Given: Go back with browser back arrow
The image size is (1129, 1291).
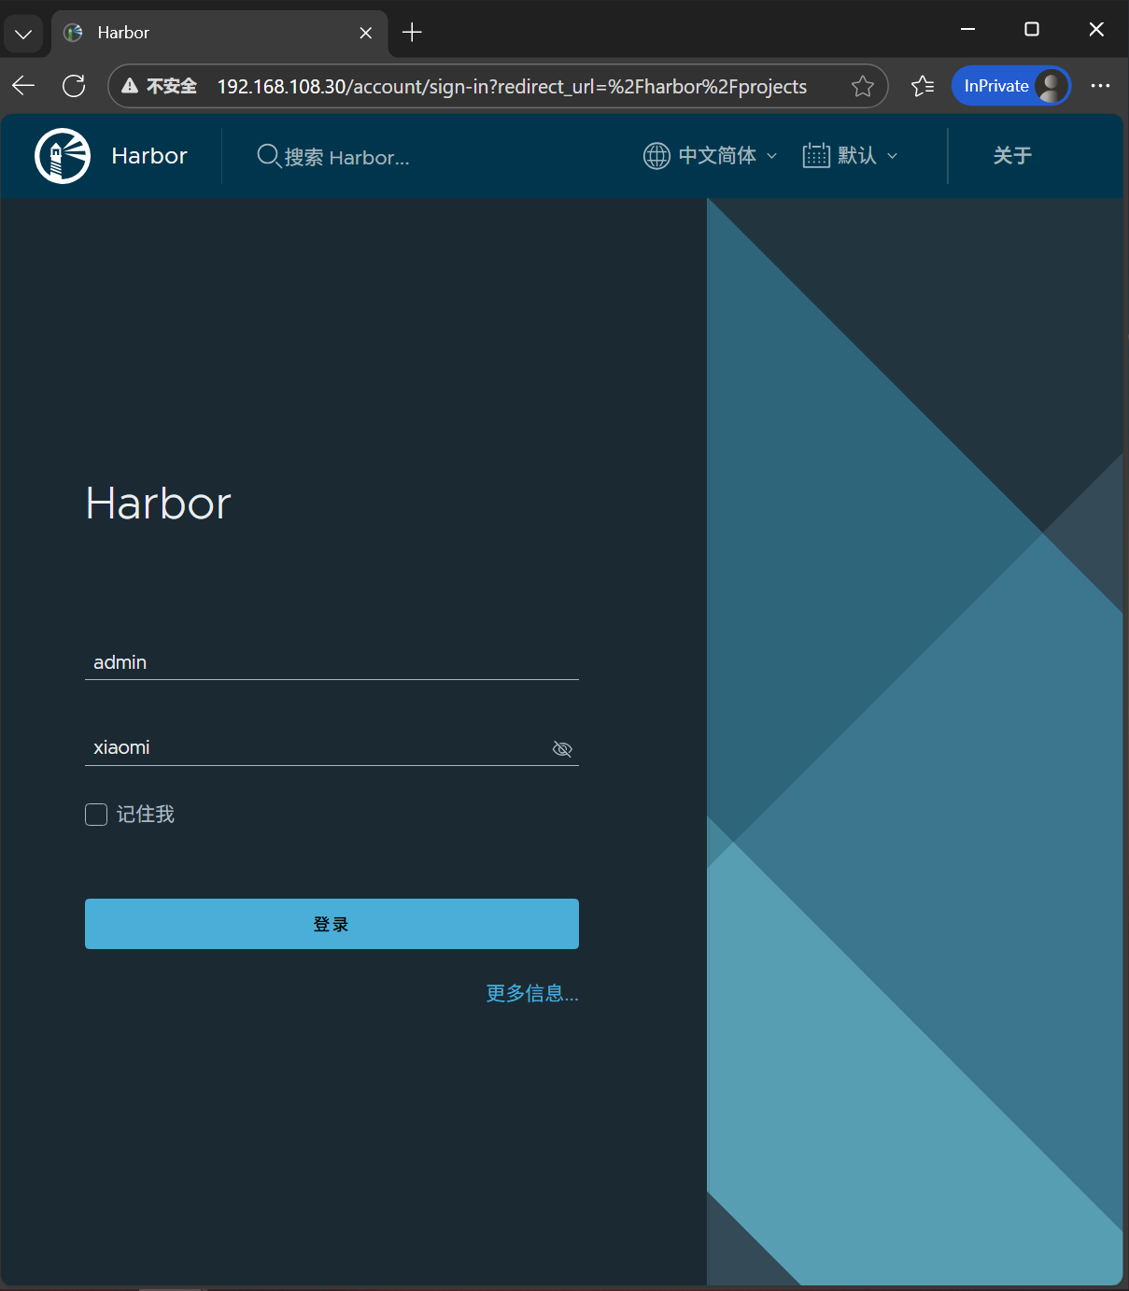Looking at the screenshot, I should (23, 86).
